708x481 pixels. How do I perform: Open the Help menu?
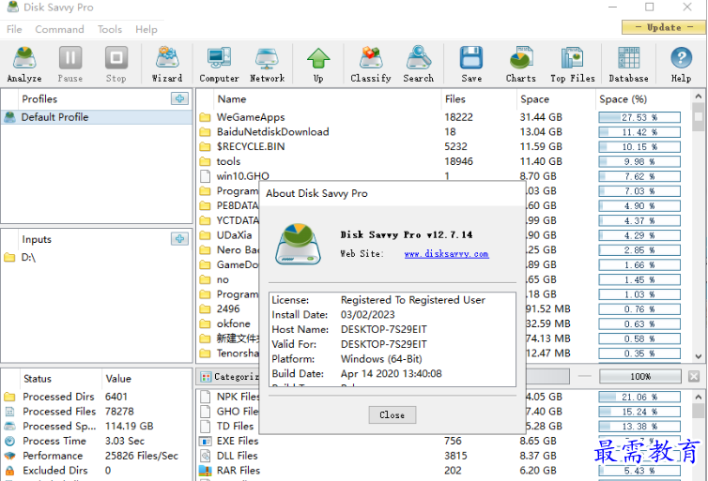click(x=146, y=29)
